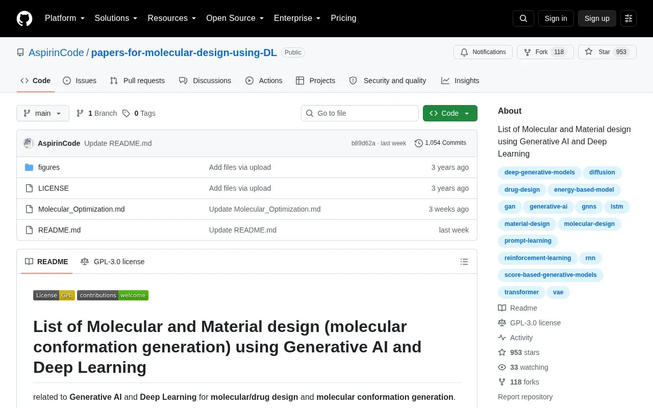The height and width of the screenshot is (408, 653).
Task: Click the Notifications bell icon
Action: [x=464, y=52]
